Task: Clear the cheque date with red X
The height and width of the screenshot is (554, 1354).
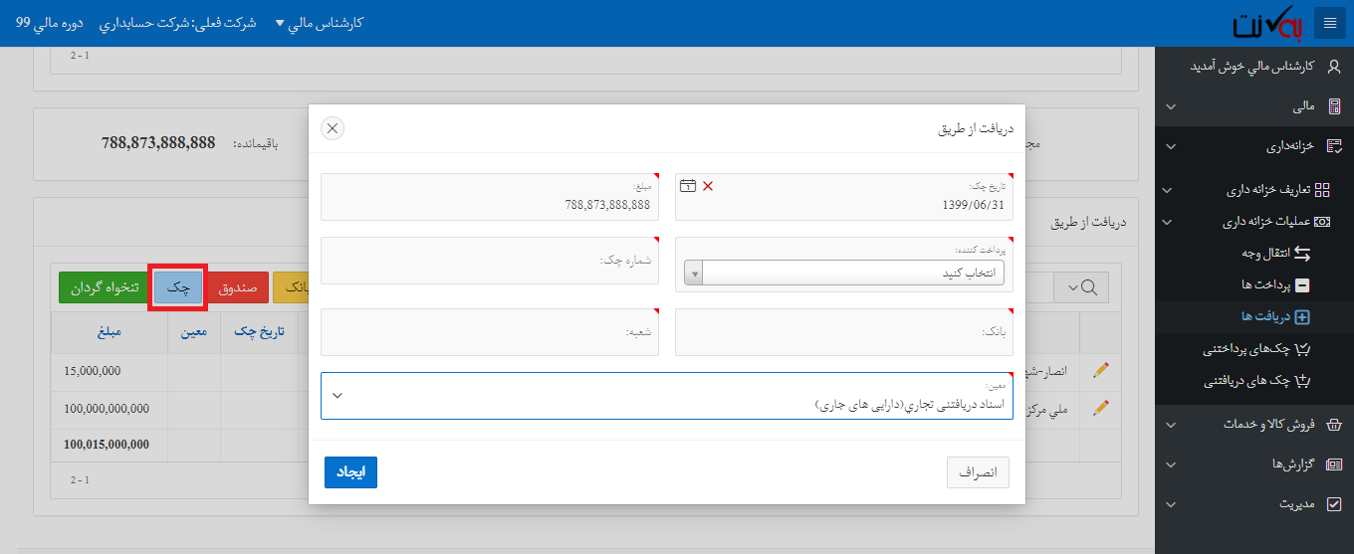Action: pyautogui.click(x=708, y=186)
